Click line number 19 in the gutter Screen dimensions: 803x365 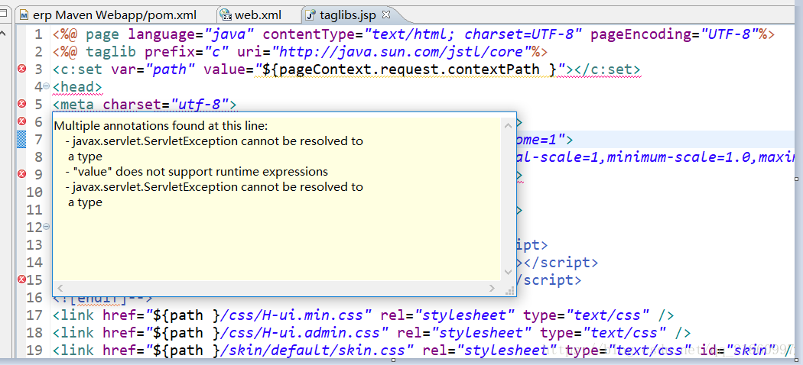point(34,350)
